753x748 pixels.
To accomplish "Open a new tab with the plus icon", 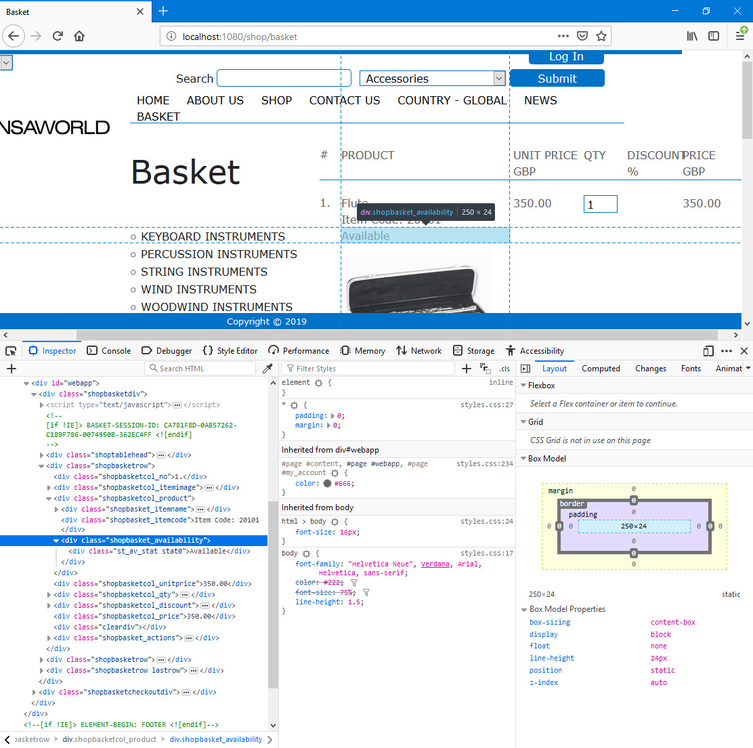I will pyautogui.click(x=163, y=11).
